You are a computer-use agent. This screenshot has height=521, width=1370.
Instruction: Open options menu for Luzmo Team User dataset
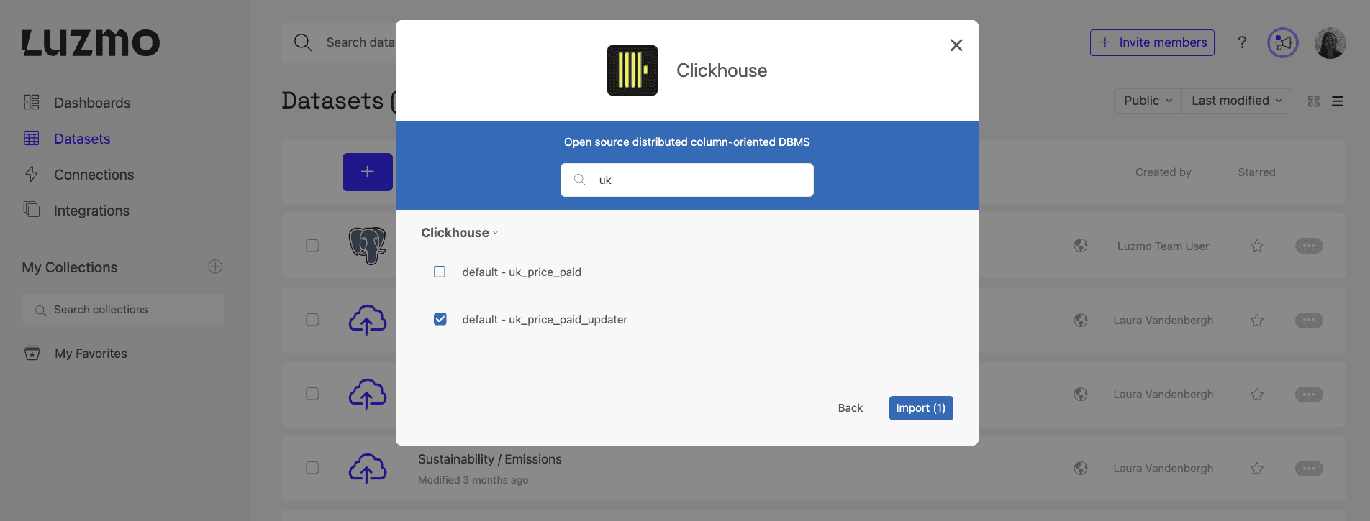1308,246
